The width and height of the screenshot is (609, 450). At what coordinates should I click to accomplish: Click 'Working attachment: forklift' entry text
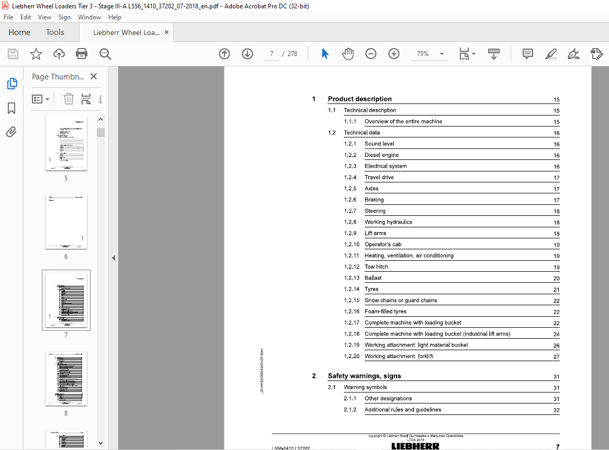399,356
